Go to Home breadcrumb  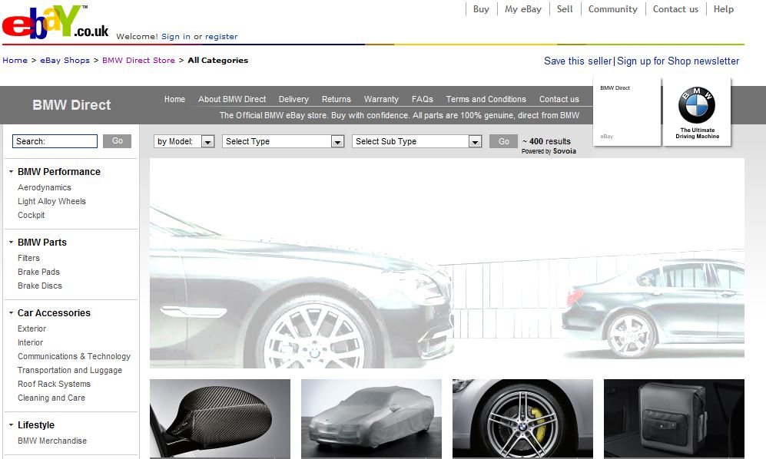(x=15, y=60)
